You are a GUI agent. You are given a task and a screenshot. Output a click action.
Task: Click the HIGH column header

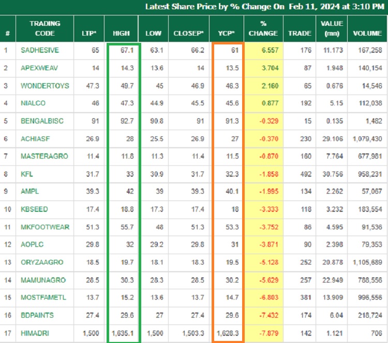[x=121, y=33]
